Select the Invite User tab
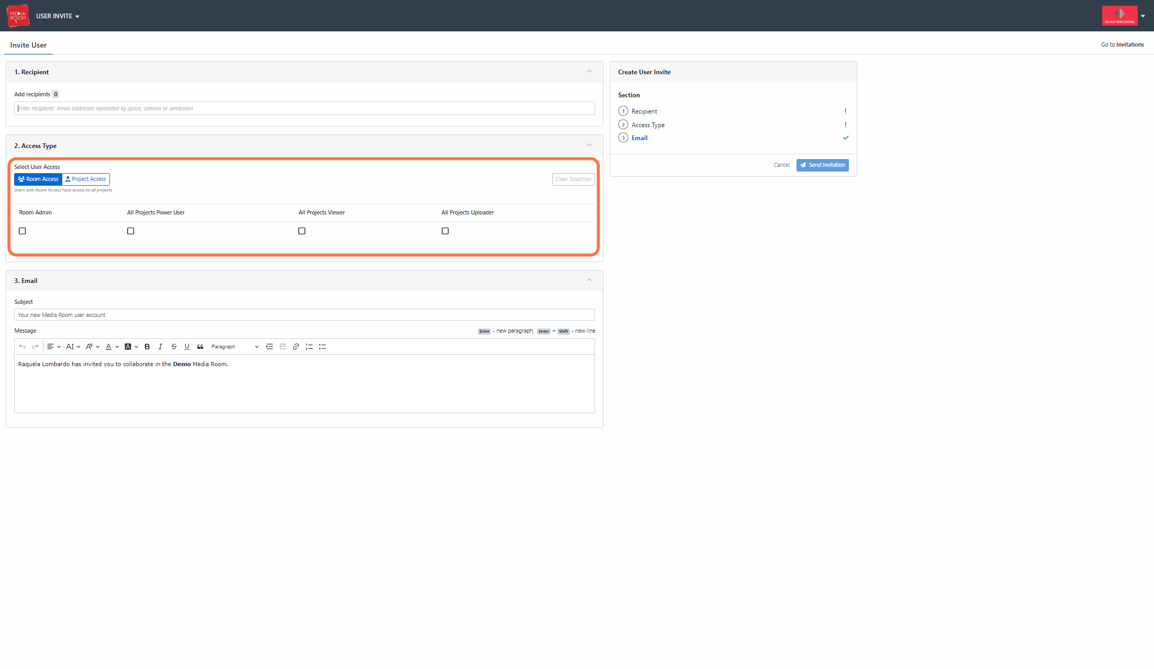The height and width of the screenshot is (669, 1154). [28, 46]
